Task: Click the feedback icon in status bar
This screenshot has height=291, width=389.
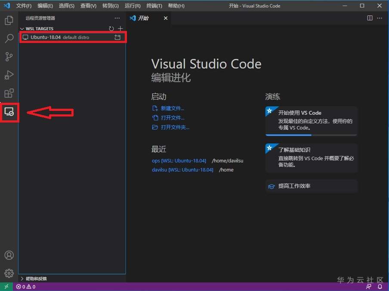Action: pos(369,287)
